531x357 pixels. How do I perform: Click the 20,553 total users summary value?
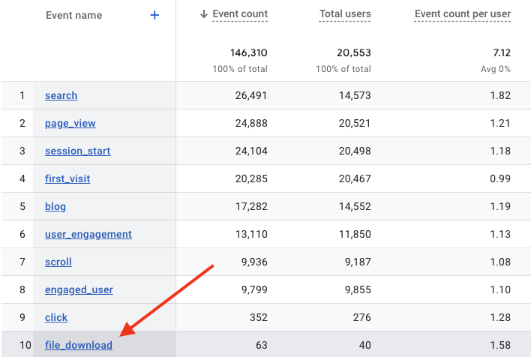(x=352, y=52)
